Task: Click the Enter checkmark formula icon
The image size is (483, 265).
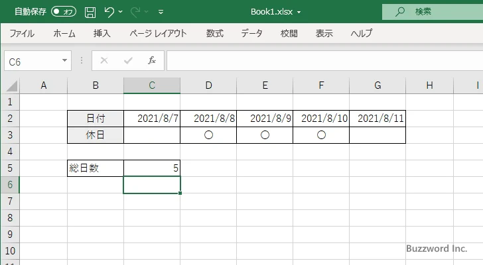Action: [x=128, y=60]
